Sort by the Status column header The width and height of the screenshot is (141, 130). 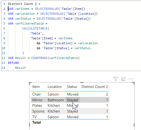pyautogui.click(x=72, y=87)
